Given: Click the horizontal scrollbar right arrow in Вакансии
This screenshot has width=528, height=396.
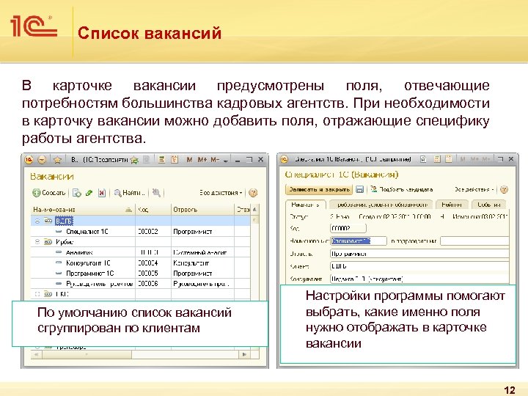Looking at the screenshot, I should click(x=244, y=354).
